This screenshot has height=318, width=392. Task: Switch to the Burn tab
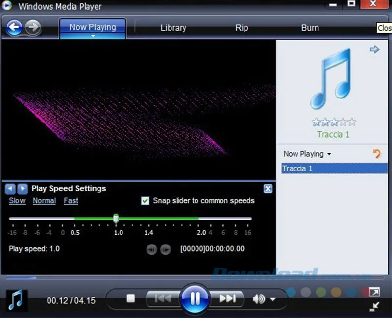click(x=310, y=28)
